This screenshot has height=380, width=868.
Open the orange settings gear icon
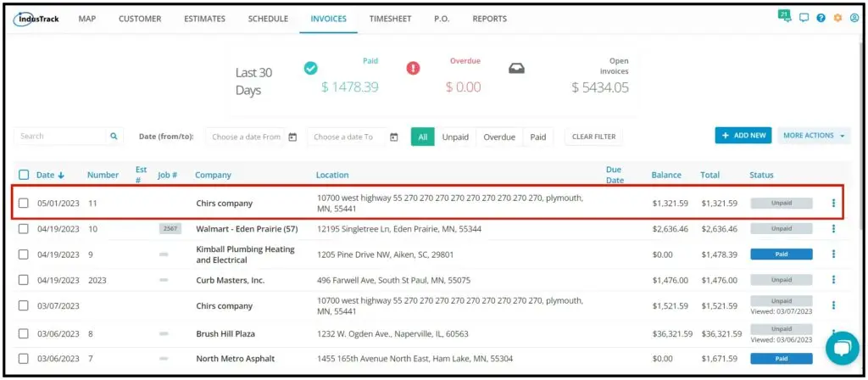837,18
